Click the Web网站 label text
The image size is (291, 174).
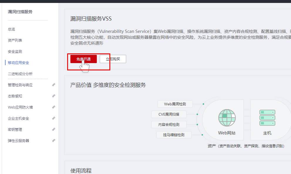(x=227, y=133)
